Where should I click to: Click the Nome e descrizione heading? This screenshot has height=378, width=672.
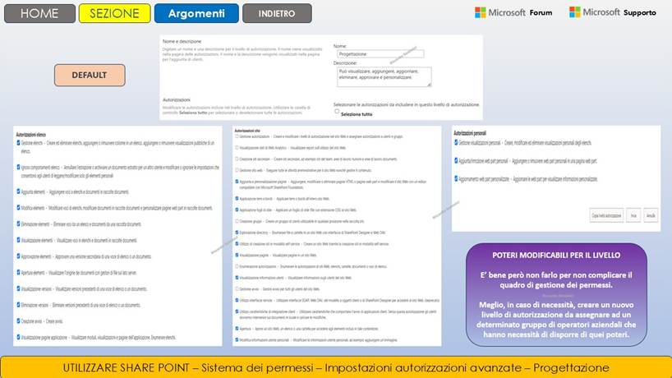182,41
